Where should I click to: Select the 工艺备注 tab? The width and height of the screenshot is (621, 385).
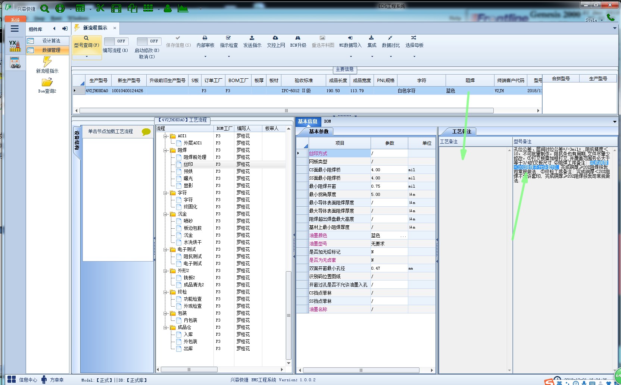click(461, 131)
